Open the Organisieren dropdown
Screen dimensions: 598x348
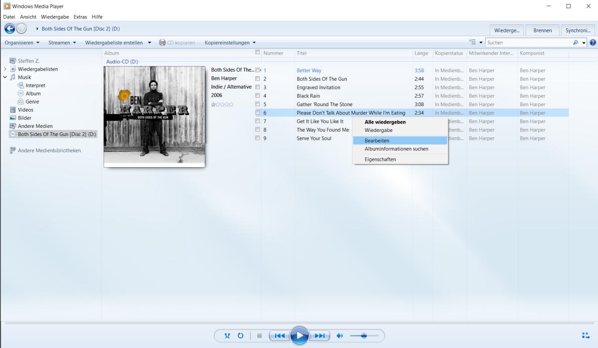22,43
